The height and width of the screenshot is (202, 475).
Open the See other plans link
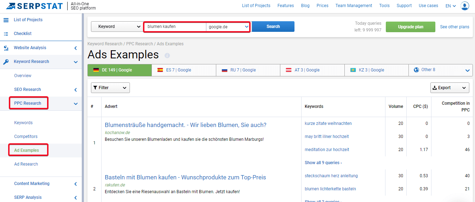(x=454, y=27)
